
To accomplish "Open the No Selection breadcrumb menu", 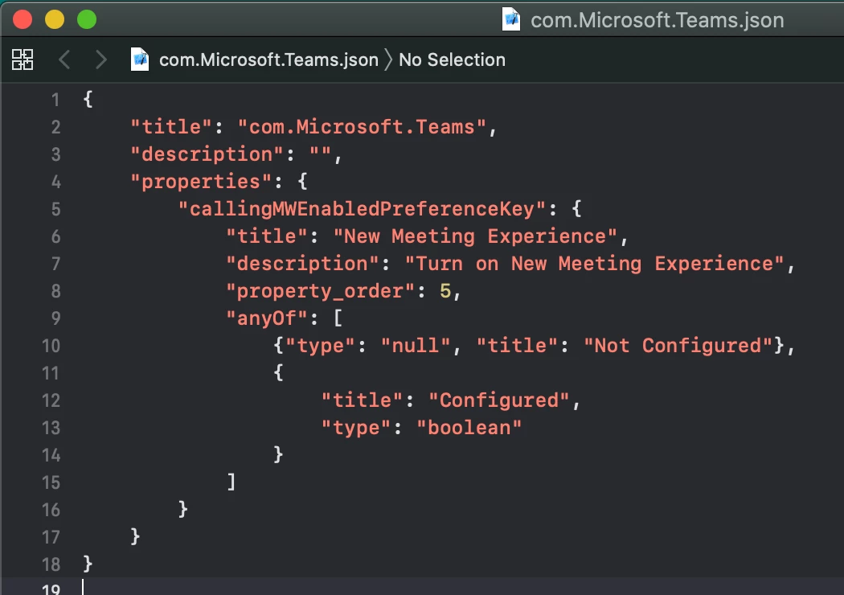I will point(452,59).
